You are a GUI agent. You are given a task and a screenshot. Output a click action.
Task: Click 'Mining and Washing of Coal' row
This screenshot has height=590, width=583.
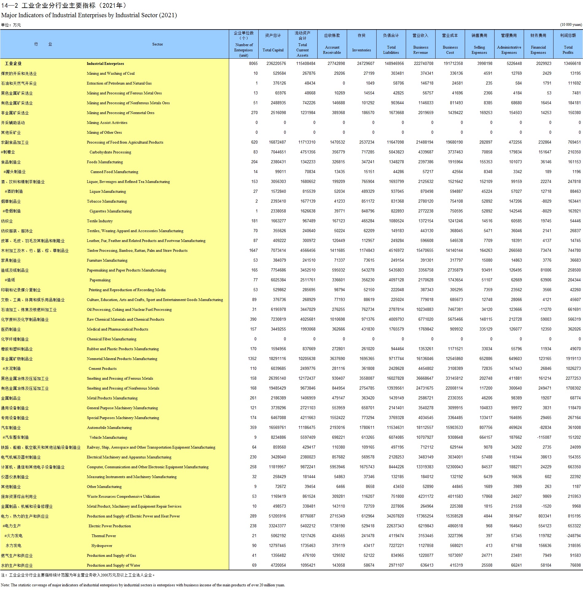coord(111,73)
